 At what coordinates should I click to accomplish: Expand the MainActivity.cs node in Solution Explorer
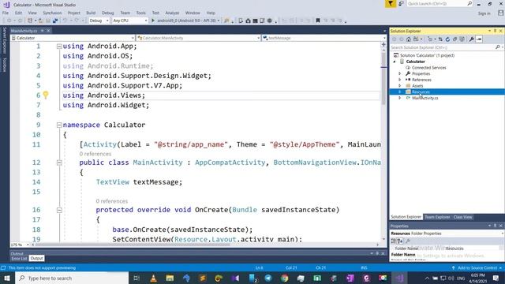pos(400,98)
